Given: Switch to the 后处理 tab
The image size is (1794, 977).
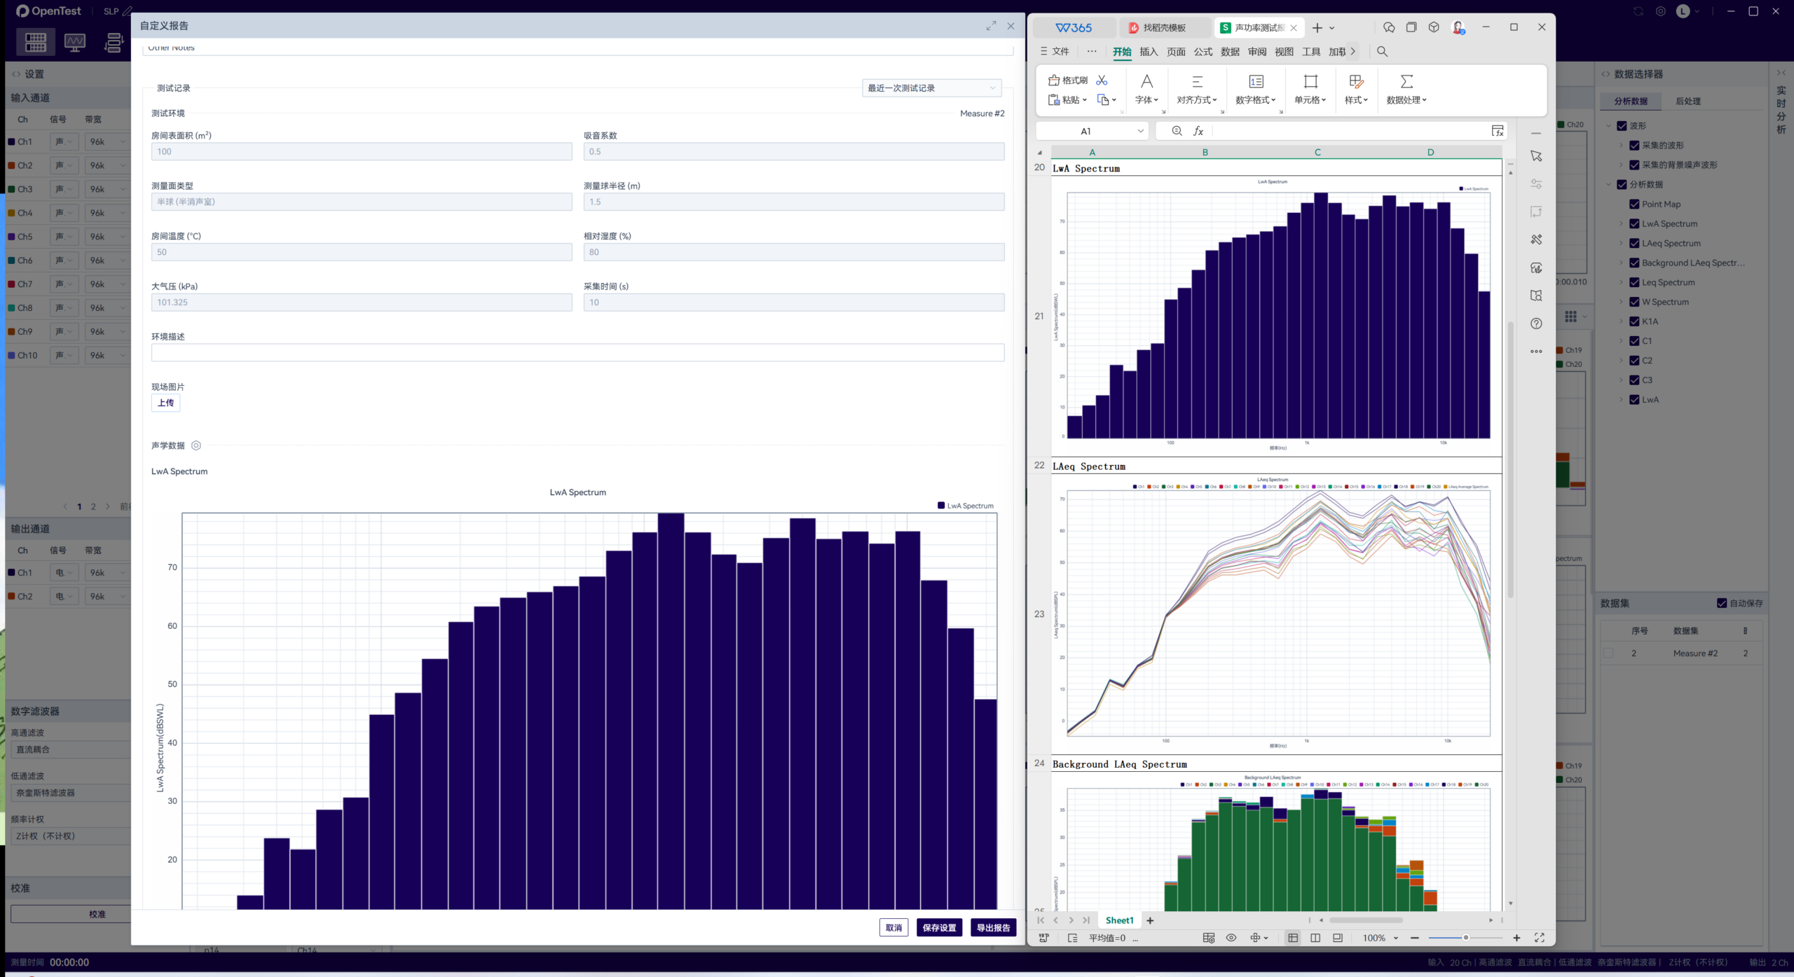Looking at the screenshot, I should point(1687,101).
